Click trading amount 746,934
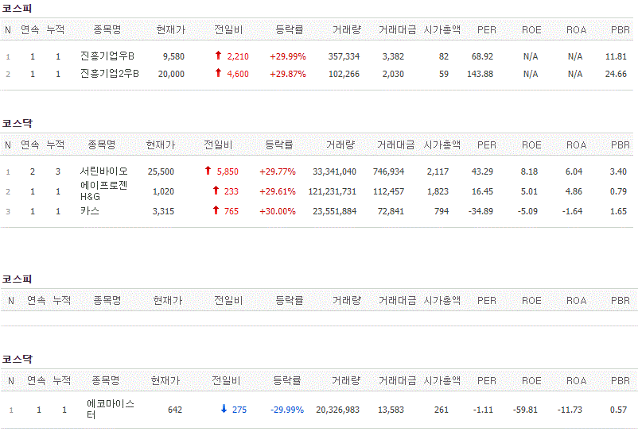Viewport: 638px width, 443px height. coord(388,171)
